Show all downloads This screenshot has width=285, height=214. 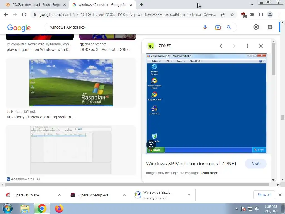(264, 195)
